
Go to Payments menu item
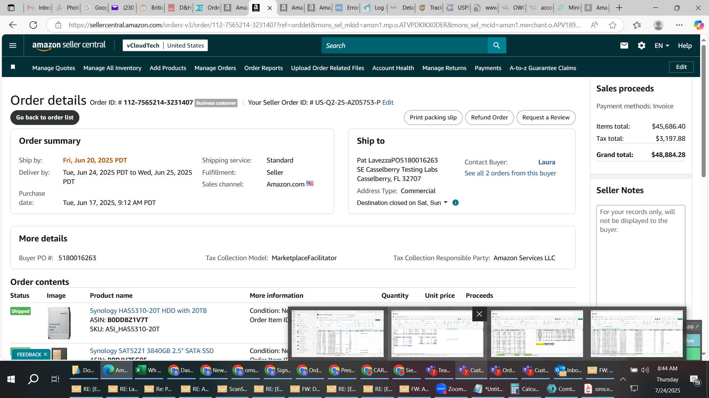488,68
